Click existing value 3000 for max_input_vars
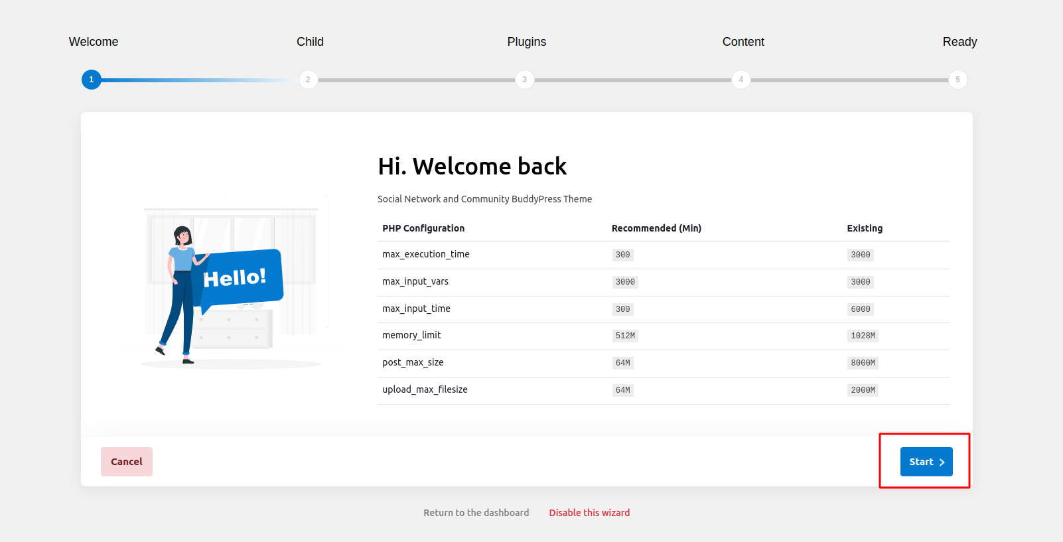 point(861,282)
